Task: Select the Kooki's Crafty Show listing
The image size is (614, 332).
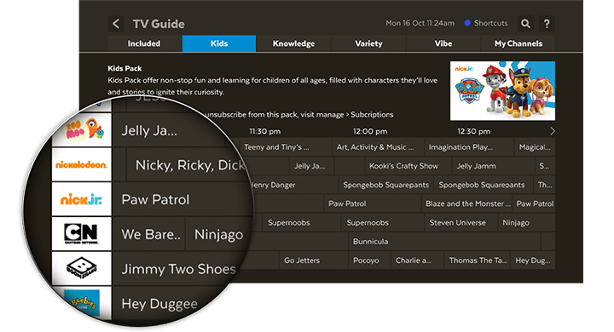Action: coord(408,166)
